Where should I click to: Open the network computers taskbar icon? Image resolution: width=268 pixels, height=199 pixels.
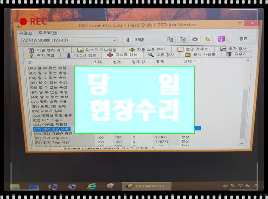click(72, 187)
